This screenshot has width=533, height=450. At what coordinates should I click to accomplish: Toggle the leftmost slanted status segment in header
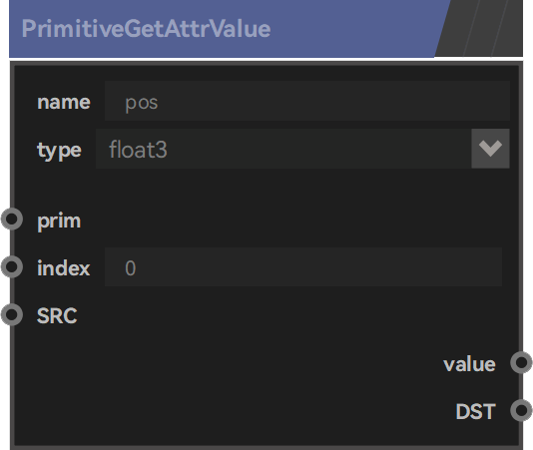456,28
